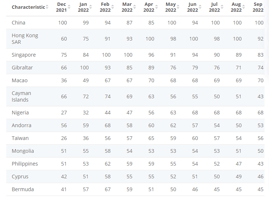Select the Aug 2022 column header text
Screen dimensions: 269x197
[236, 7]
